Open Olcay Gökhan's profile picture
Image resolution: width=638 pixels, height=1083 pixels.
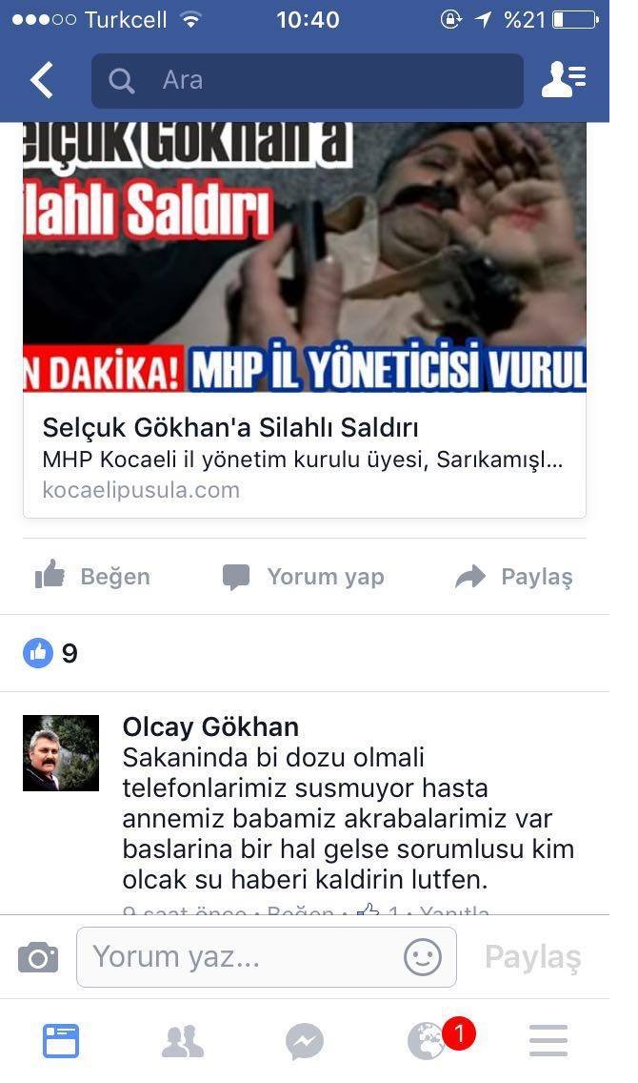(61, 753)
